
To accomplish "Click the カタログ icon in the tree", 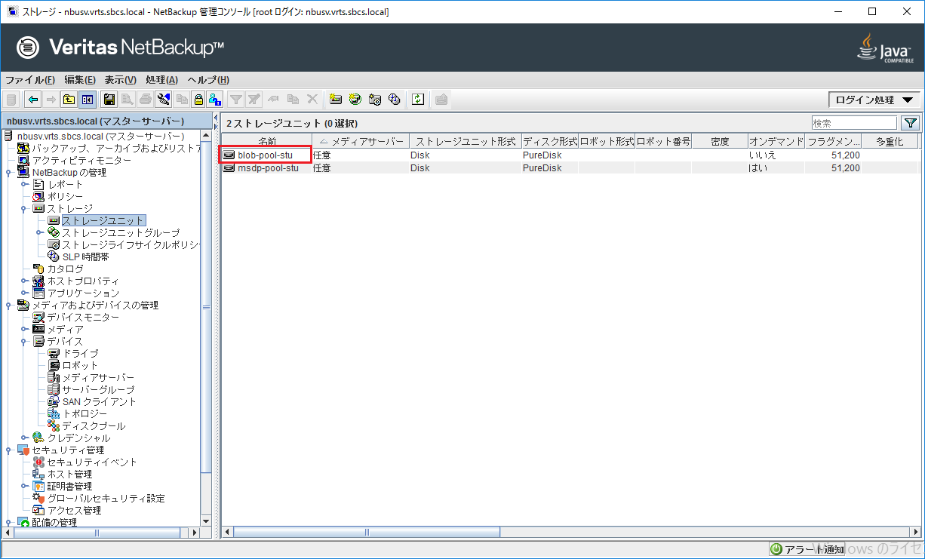I will (x=39, y=269).
